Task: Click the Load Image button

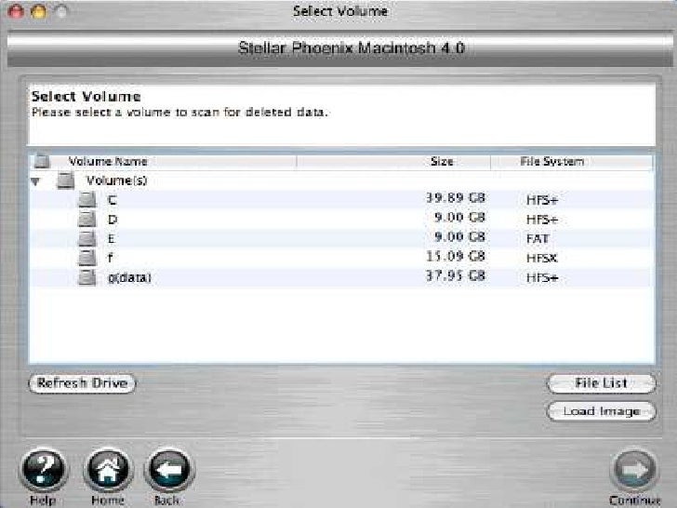Action: pos(601,411)
